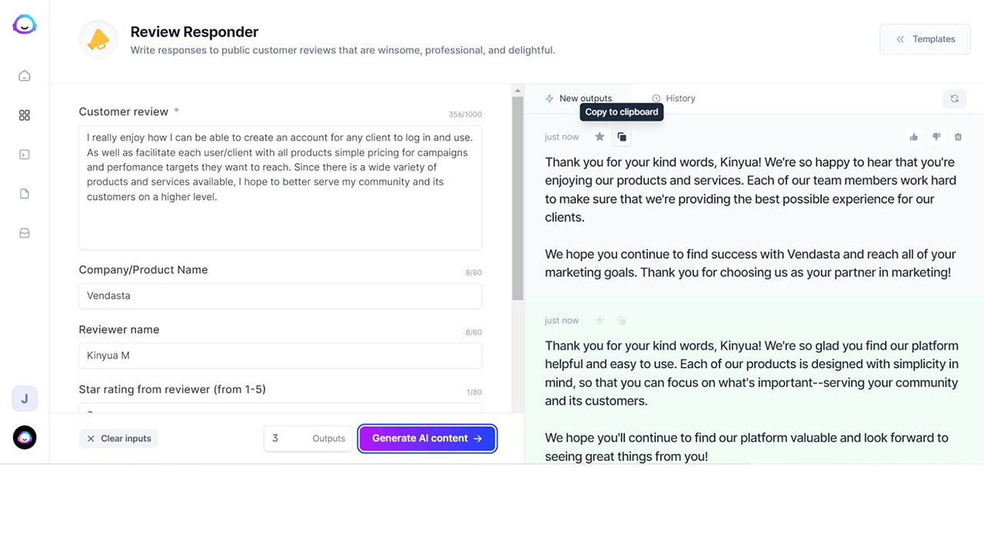The image size is (984, 553).
Task: Go back to Templates
Action: [x=926, y=39]
